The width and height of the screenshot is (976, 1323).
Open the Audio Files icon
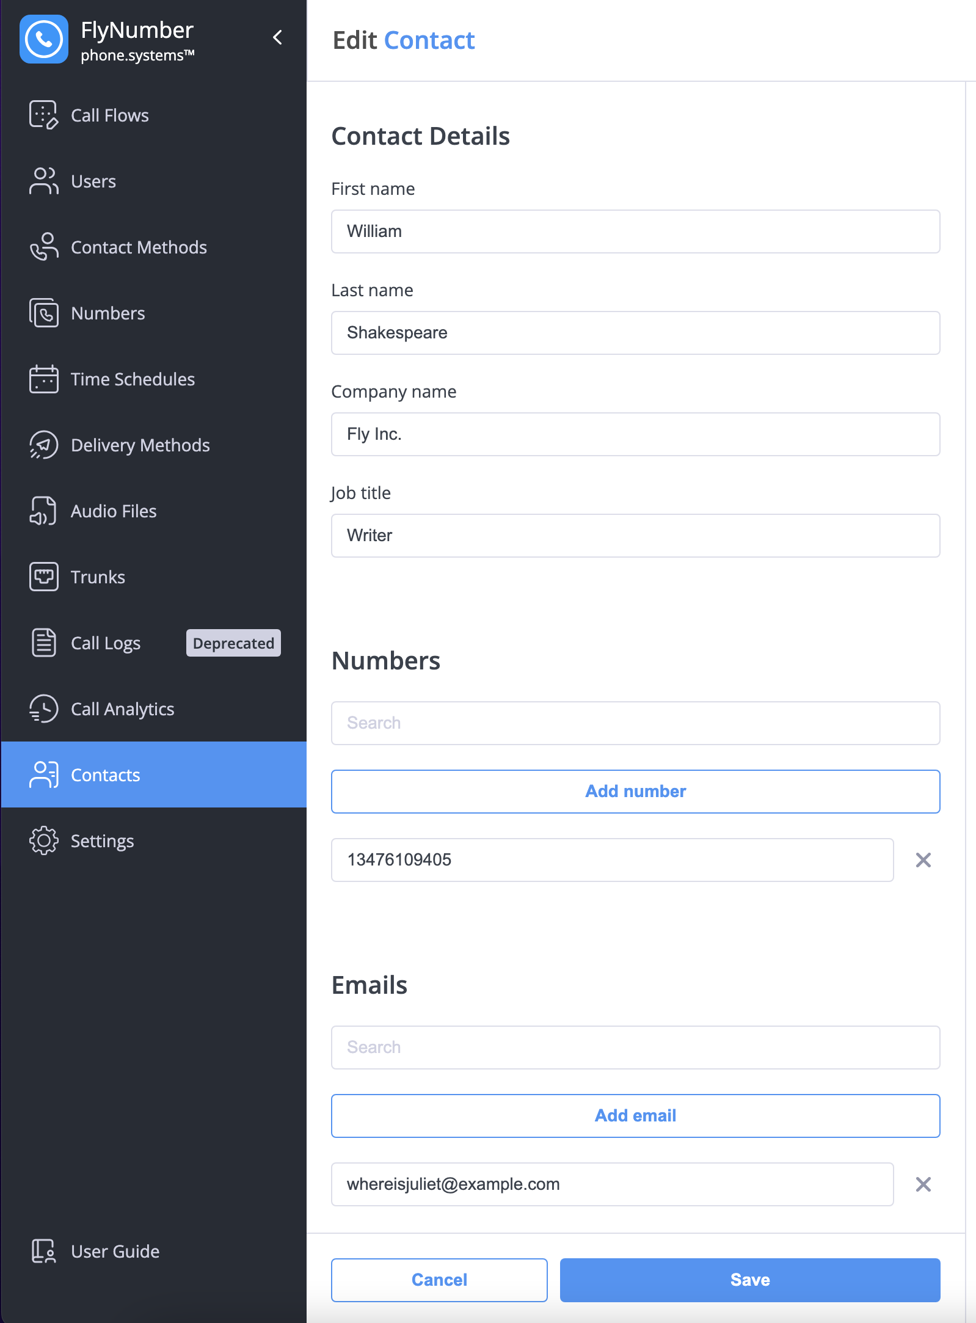[x=44, y=511]
